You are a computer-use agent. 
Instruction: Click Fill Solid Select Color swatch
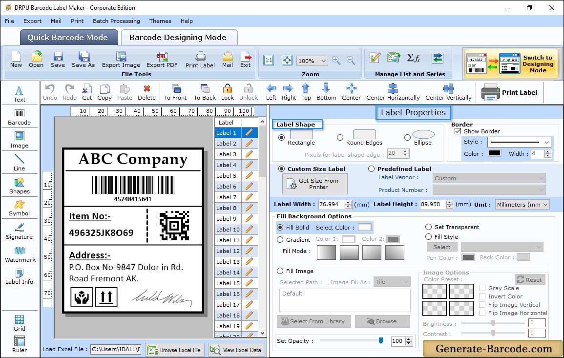tap(364, 228)
